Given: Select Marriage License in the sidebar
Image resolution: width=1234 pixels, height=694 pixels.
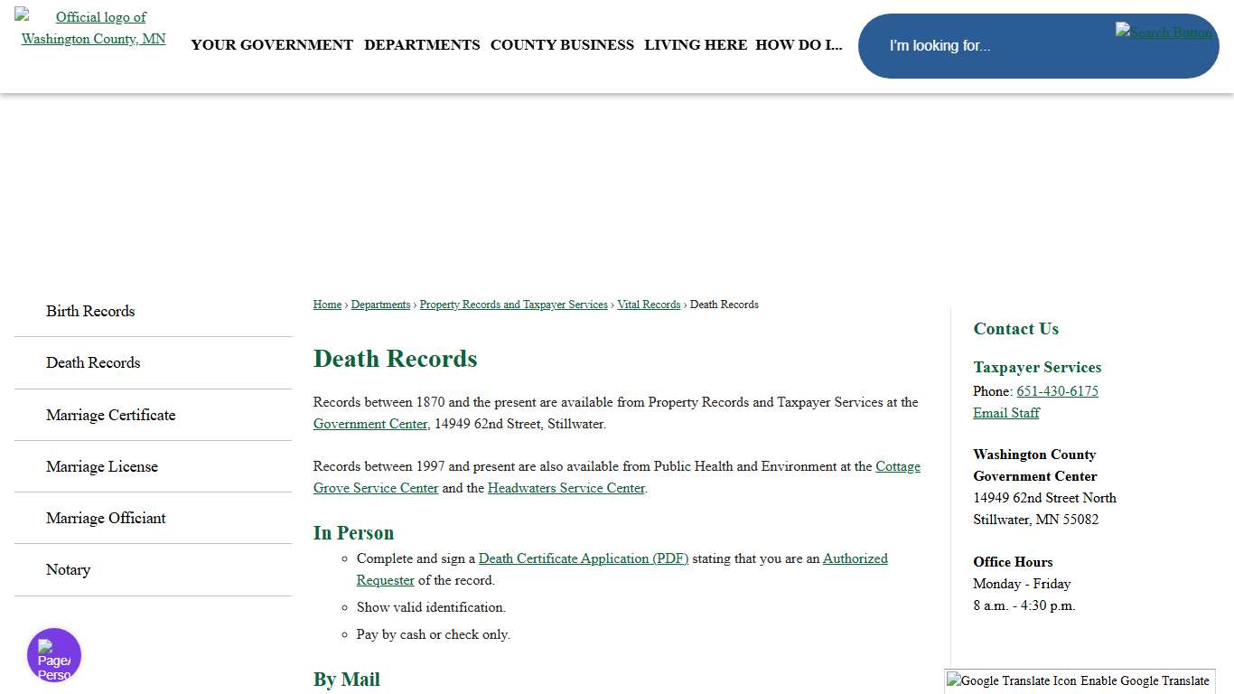Looking at the screenshot, I should [102, 466].
